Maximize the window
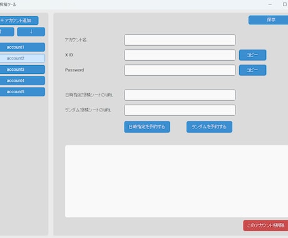This screenshot has width=288, height=238. (x=285, y=4)
